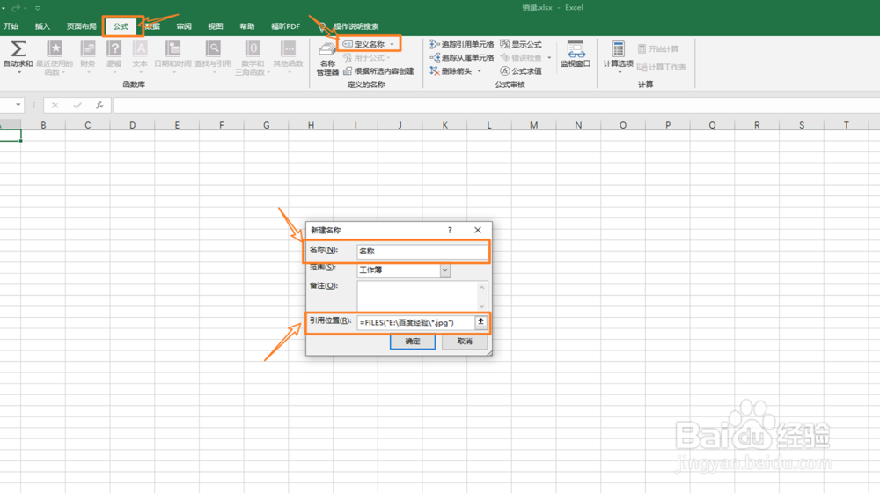Click the OK (确定) button
This screenshot has width=880, height=493.
[x=413, y=342]
